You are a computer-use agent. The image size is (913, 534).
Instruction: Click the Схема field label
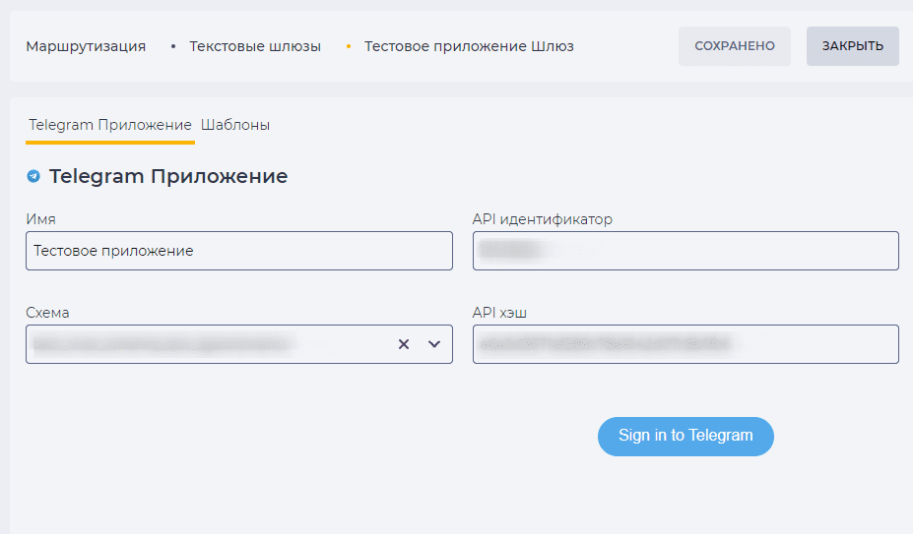point(47,313)
